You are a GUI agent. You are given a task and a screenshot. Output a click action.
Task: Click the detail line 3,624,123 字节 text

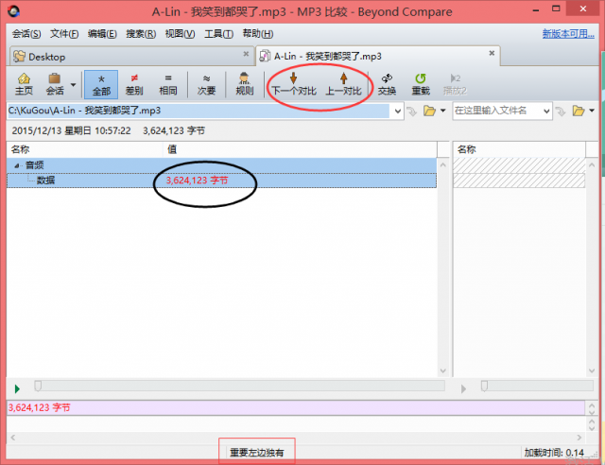pos(40,407)
